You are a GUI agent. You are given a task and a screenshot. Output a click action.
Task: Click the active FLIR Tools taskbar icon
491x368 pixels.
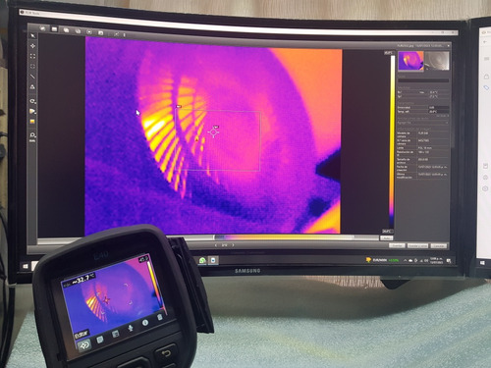(213, 260)
